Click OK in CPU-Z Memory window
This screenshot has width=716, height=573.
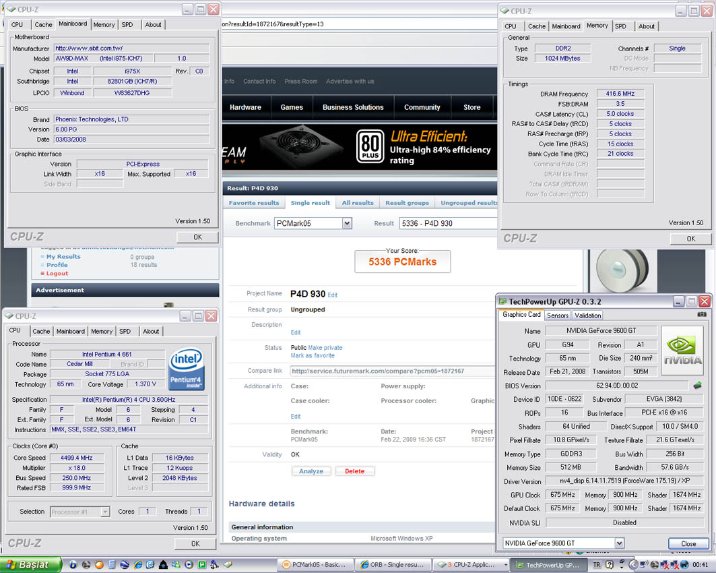(691, 239)
